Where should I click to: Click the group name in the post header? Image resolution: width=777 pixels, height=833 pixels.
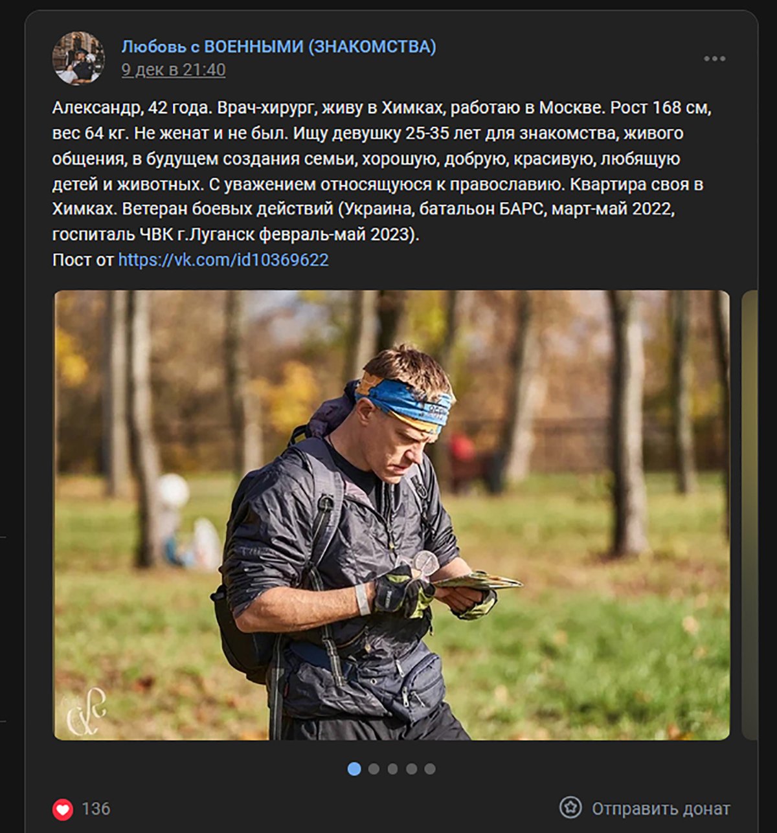click(x=279, y=45)
